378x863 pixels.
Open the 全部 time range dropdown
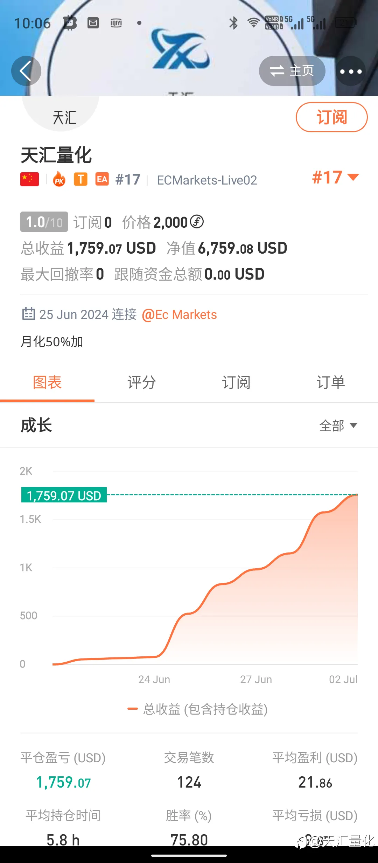(x=338, y=426)
